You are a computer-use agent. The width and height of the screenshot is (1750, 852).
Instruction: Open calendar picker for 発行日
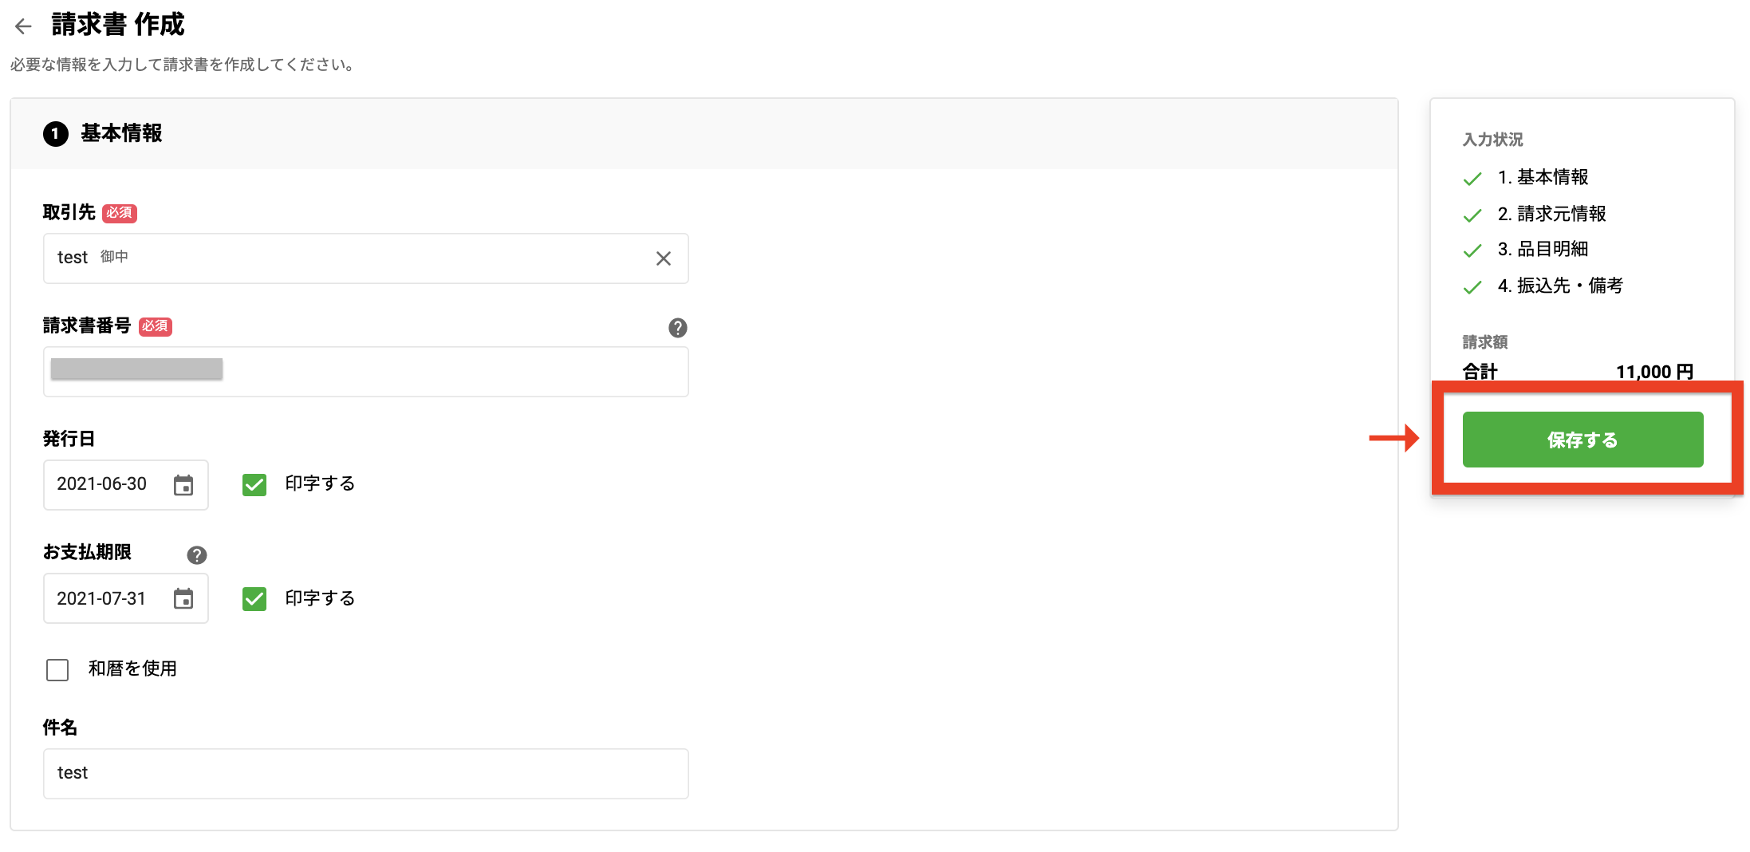coord(183,485)
